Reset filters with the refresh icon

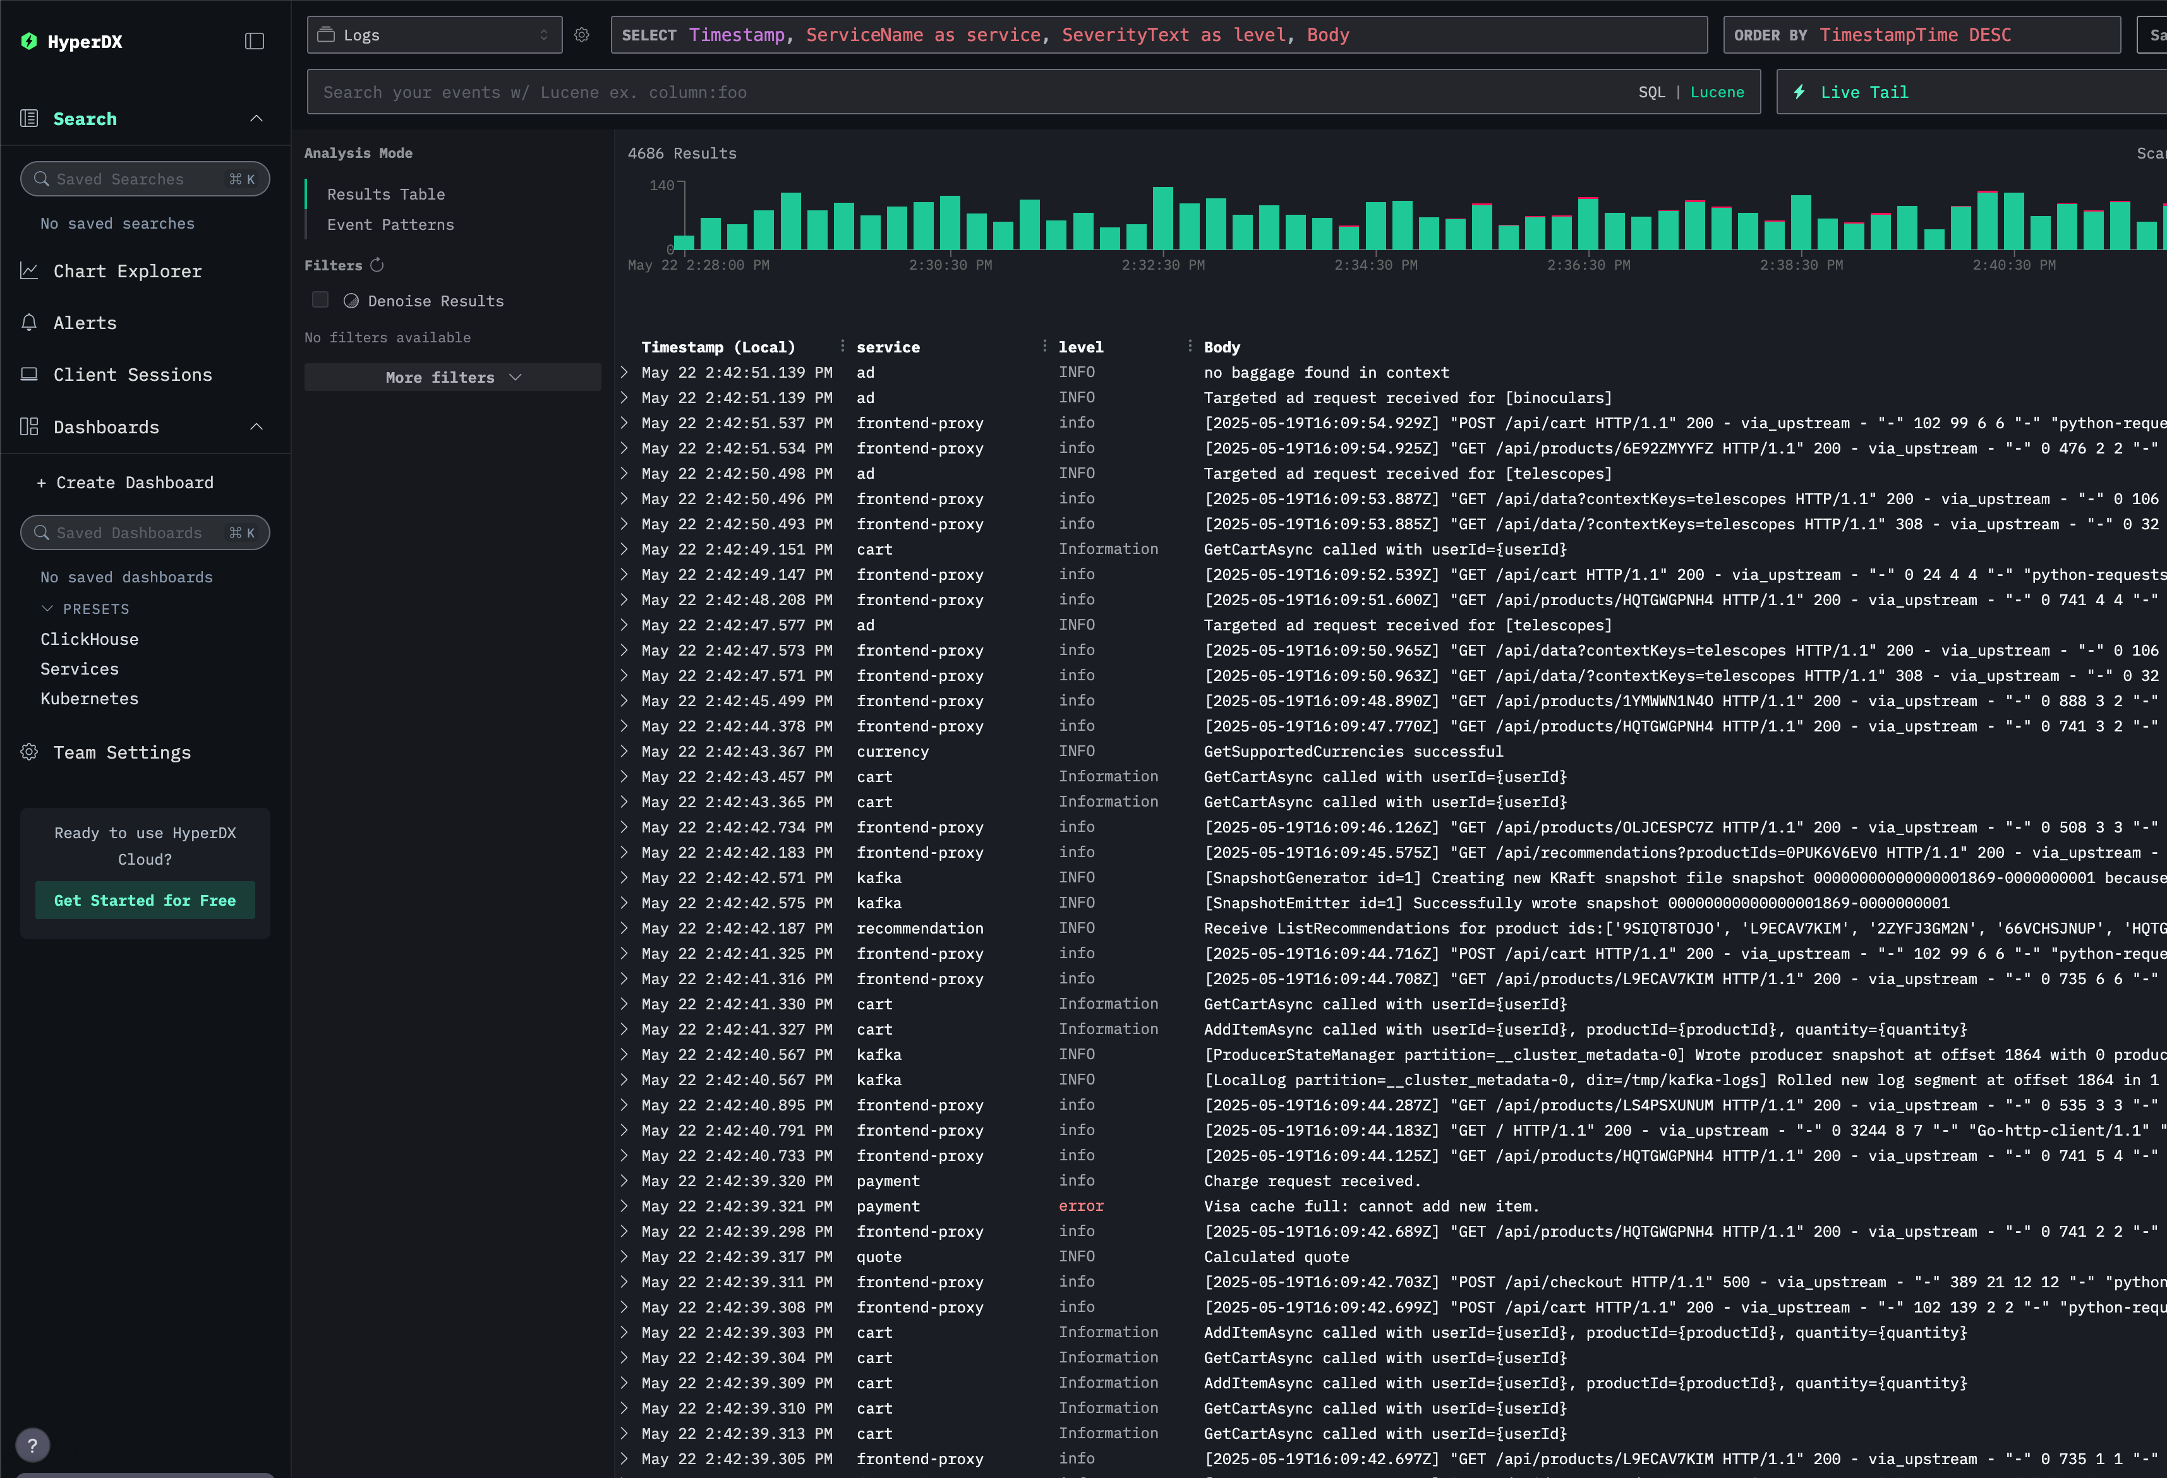(376, 265)
